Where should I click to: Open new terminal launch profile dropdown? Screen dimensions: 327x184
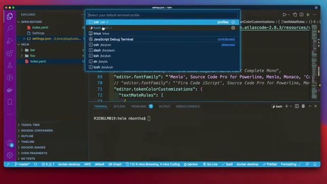tap(291, 106)
